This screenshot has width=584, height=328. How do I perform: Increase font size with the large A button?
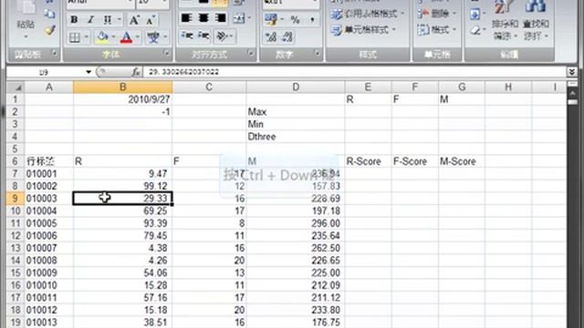[x=134, y=20]
